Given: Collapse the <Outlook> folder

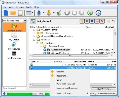Looking at the screenshot, I should click(x=38, y=43).
